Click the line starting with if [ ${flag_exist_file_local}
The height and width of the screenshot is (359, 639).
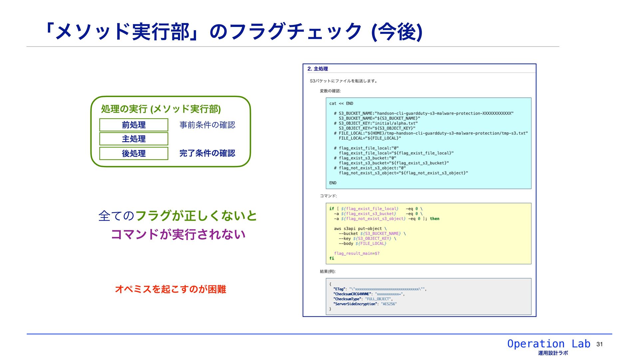376,209
